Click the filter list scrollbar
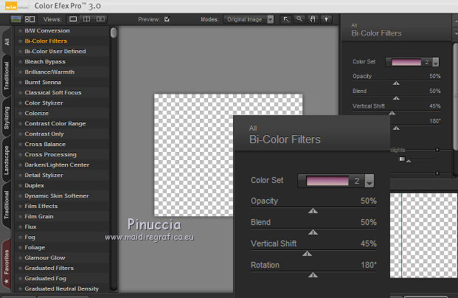This screenshot has width=458, height=298. 114,33
